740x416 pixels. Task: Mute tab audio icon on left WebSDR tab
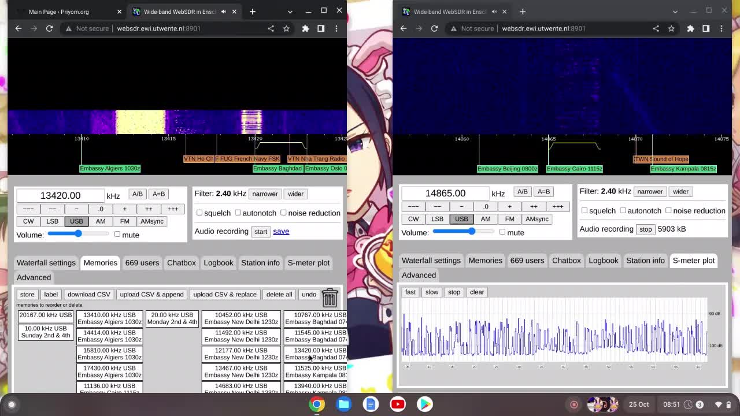click(x=223, y=12)
